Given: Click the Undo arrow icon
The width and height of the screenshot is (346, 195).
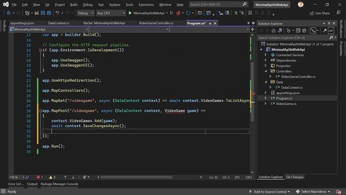Looking at the screenshot, I should (57, 13).
